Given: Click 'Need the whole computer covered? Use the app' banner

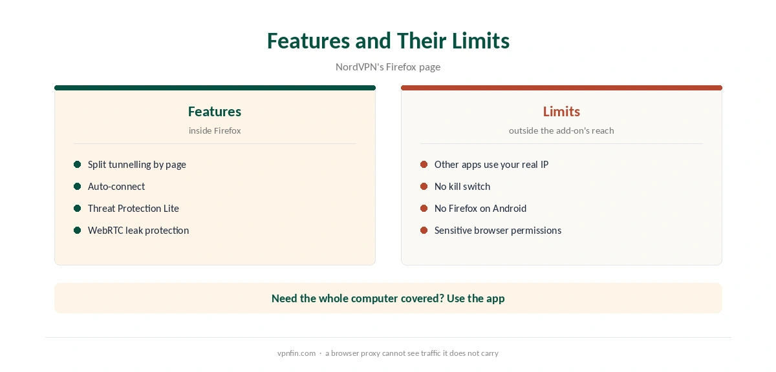Looking at the screenshot, I should 388,298.
